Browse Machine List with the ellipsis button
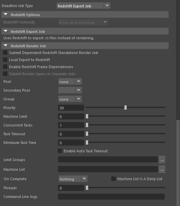 (162, 169)
